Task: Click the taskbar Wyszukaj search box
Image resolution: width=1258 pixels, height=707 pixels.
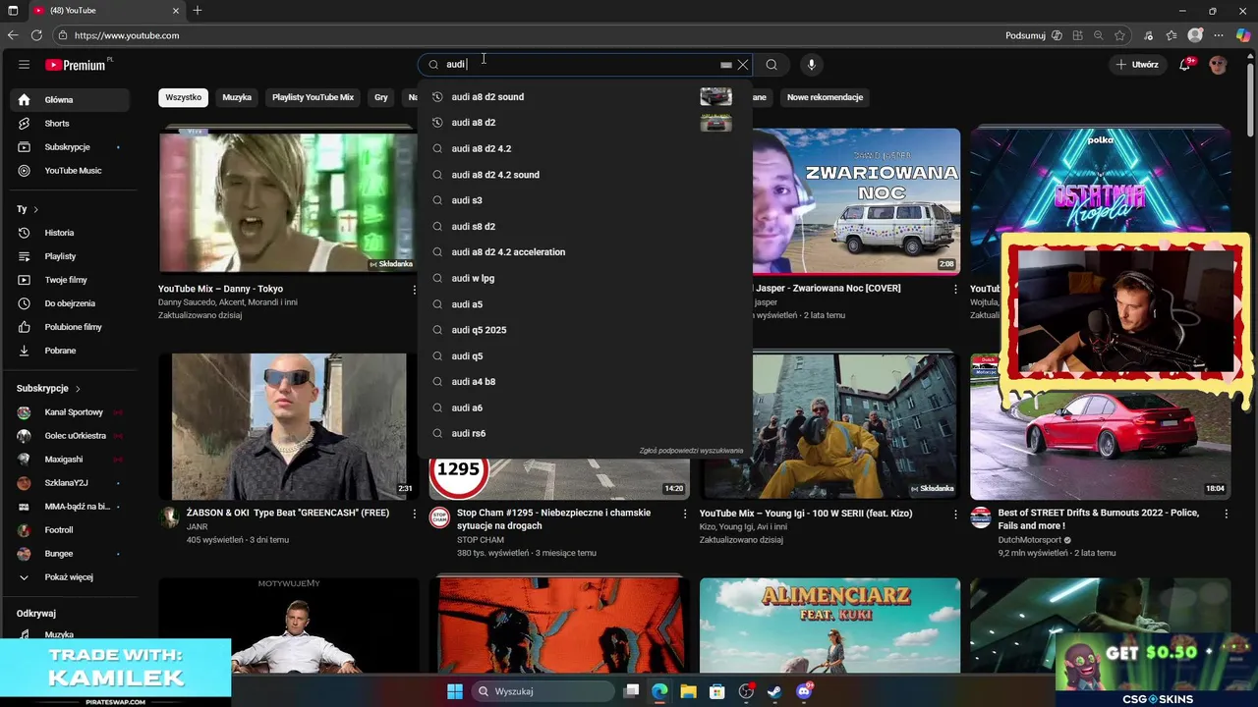Action: click(x=542, y=691)
